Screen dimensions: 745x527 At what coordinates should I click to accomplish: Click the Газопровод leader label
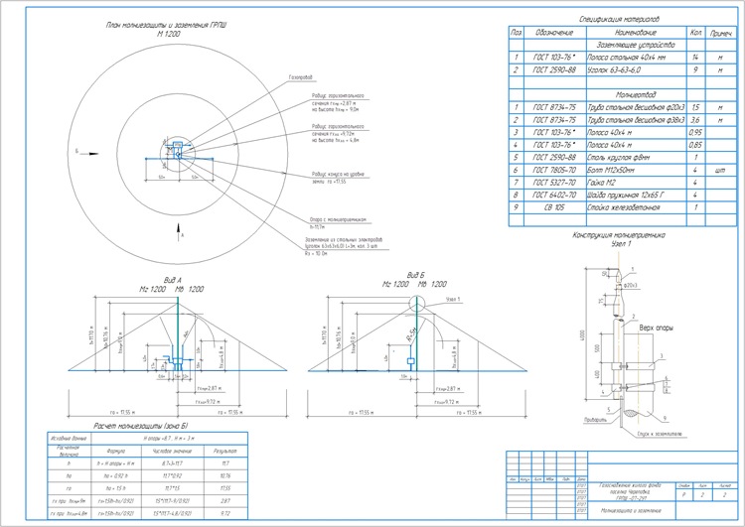click(300, 77)
